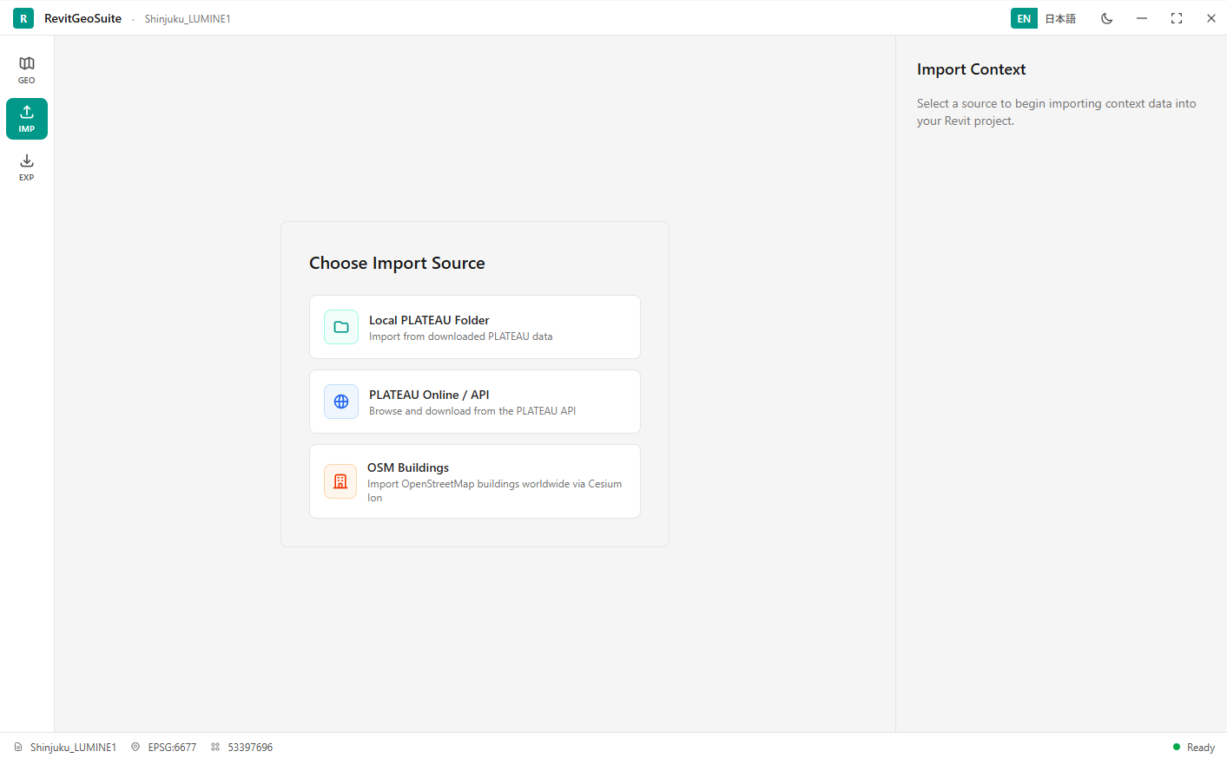Switch language to 日本語
This screenshot has height=758, width=1227.
click(x=1060, y=18)
